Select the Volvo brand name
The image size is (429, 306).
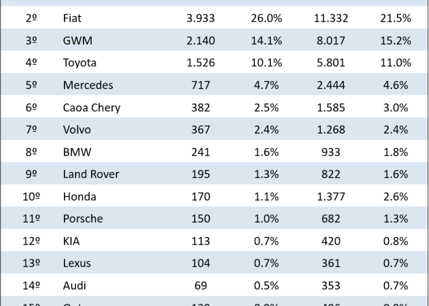[x=77, y=130]
